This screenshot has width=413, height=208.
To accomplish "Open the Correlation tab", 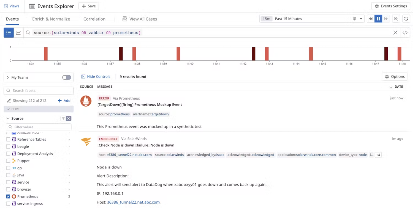I will click(94, 19).
